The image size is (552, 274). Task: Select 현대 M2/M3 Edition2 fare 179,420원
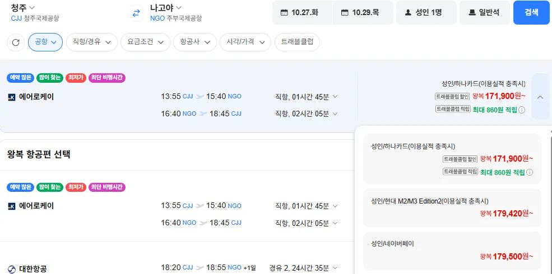click(x=452, y=208)
